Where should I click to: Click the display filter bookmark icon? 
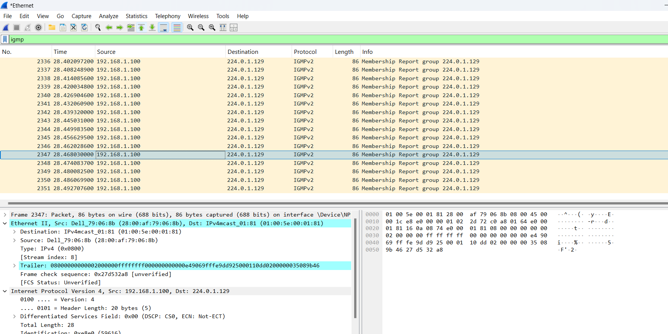click(5, 39)
